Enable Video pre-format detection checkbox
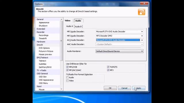 pyautogui.click(x=67, y=81)
